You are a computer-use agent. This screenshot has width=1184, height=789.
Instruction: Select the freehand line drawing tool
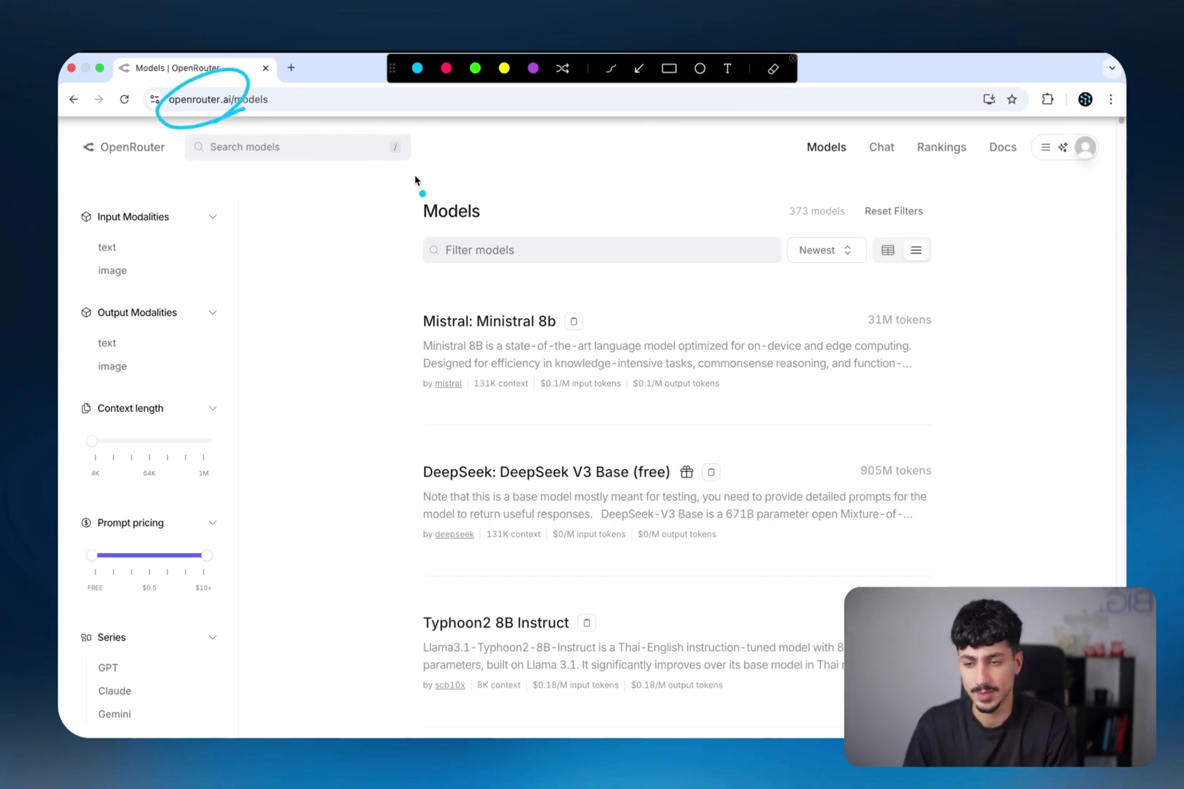611,68
